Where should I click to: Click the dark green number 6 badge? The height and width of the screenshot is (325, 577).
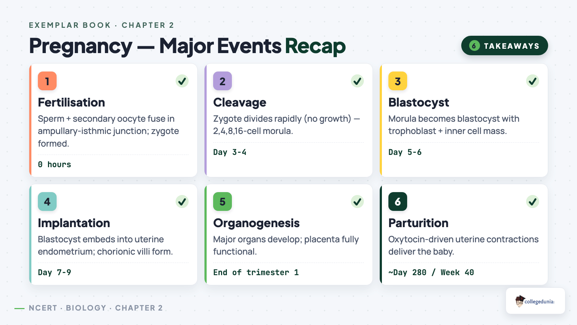click(398, 201)
